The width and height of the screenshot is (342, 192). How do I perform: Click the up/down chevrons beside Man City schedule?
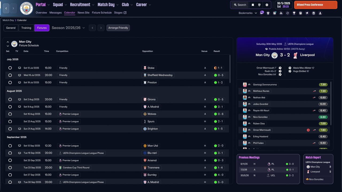click(8, 44)
